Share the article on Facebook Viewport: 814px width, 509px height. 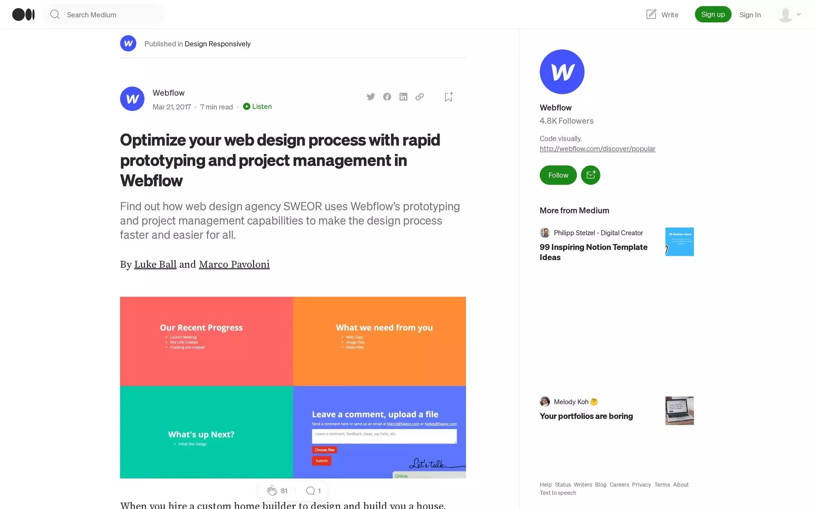(387, 97)
